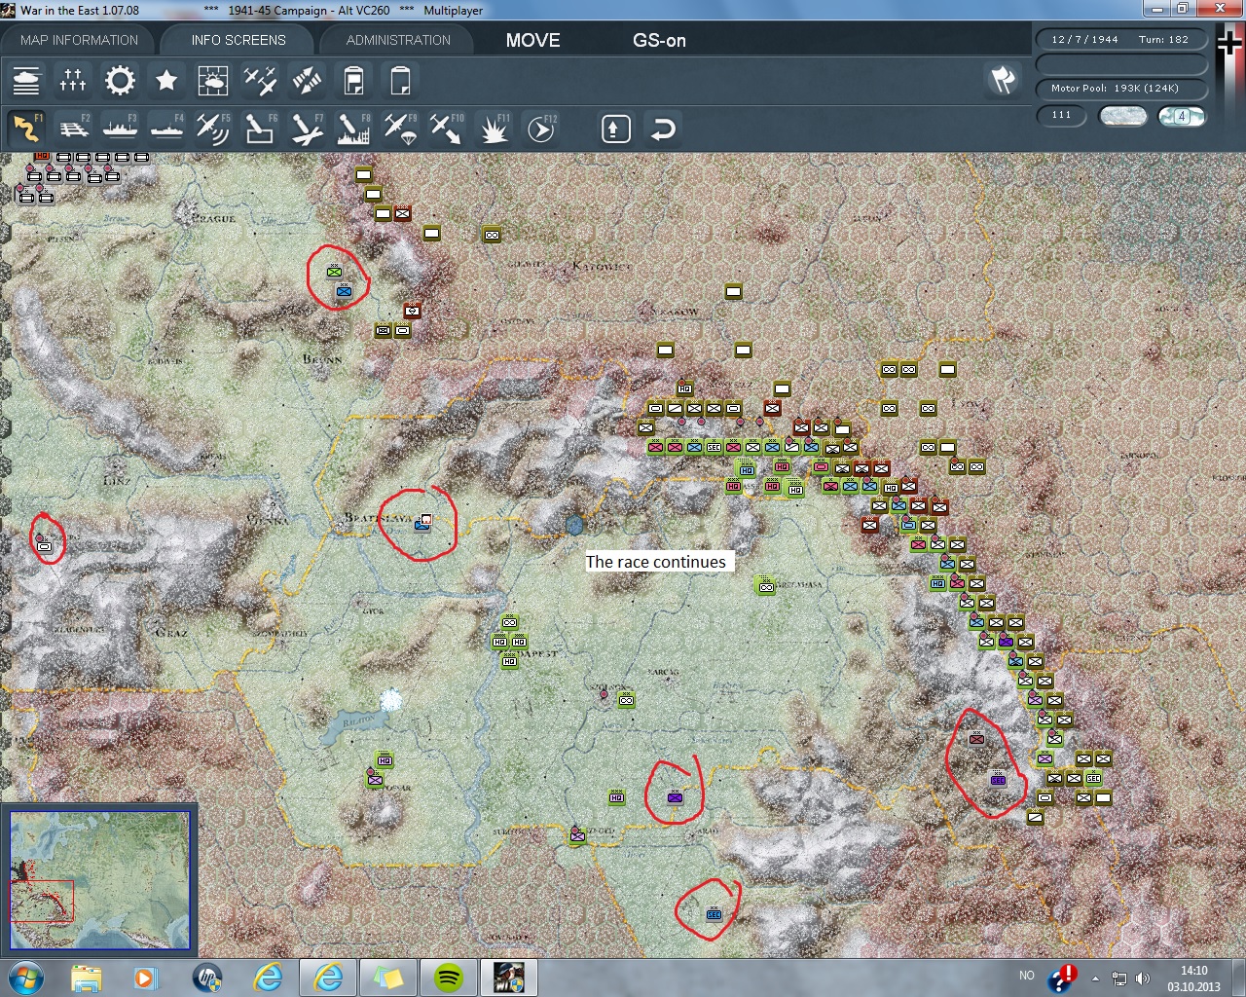Select the F6 bomb unit mode
This screenshot has width=1246, height=997.
pos(260,129)
